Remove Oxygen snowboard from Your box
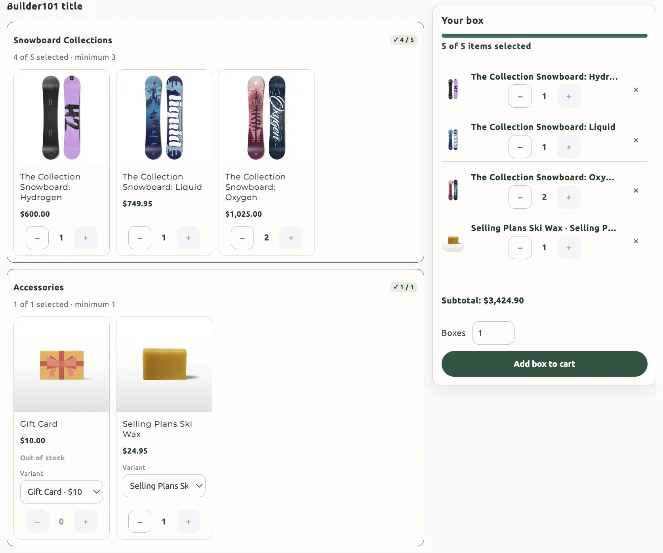 636,191
